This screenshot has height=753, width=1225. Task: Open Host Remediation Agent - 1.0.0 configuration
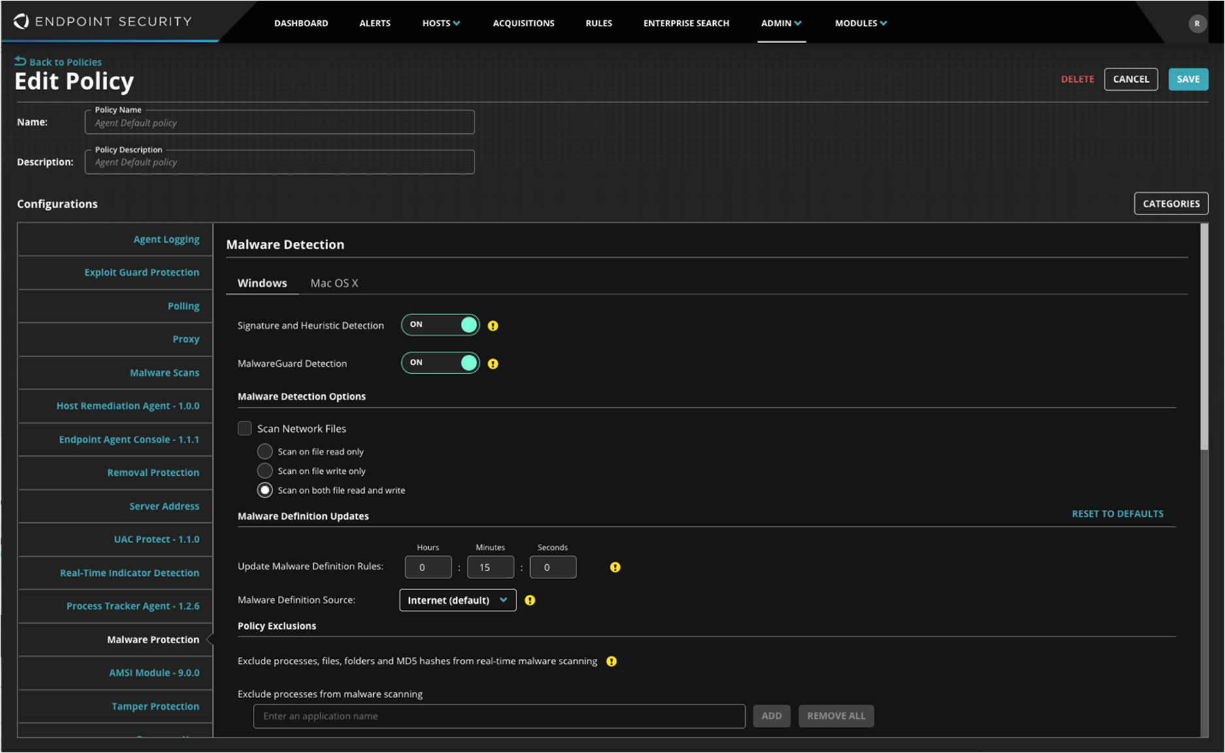116,406
